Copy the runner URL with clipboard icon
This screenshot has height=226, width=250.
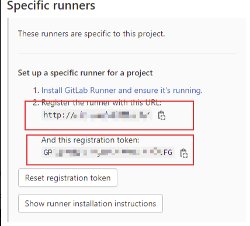click(x=162, y=115)
